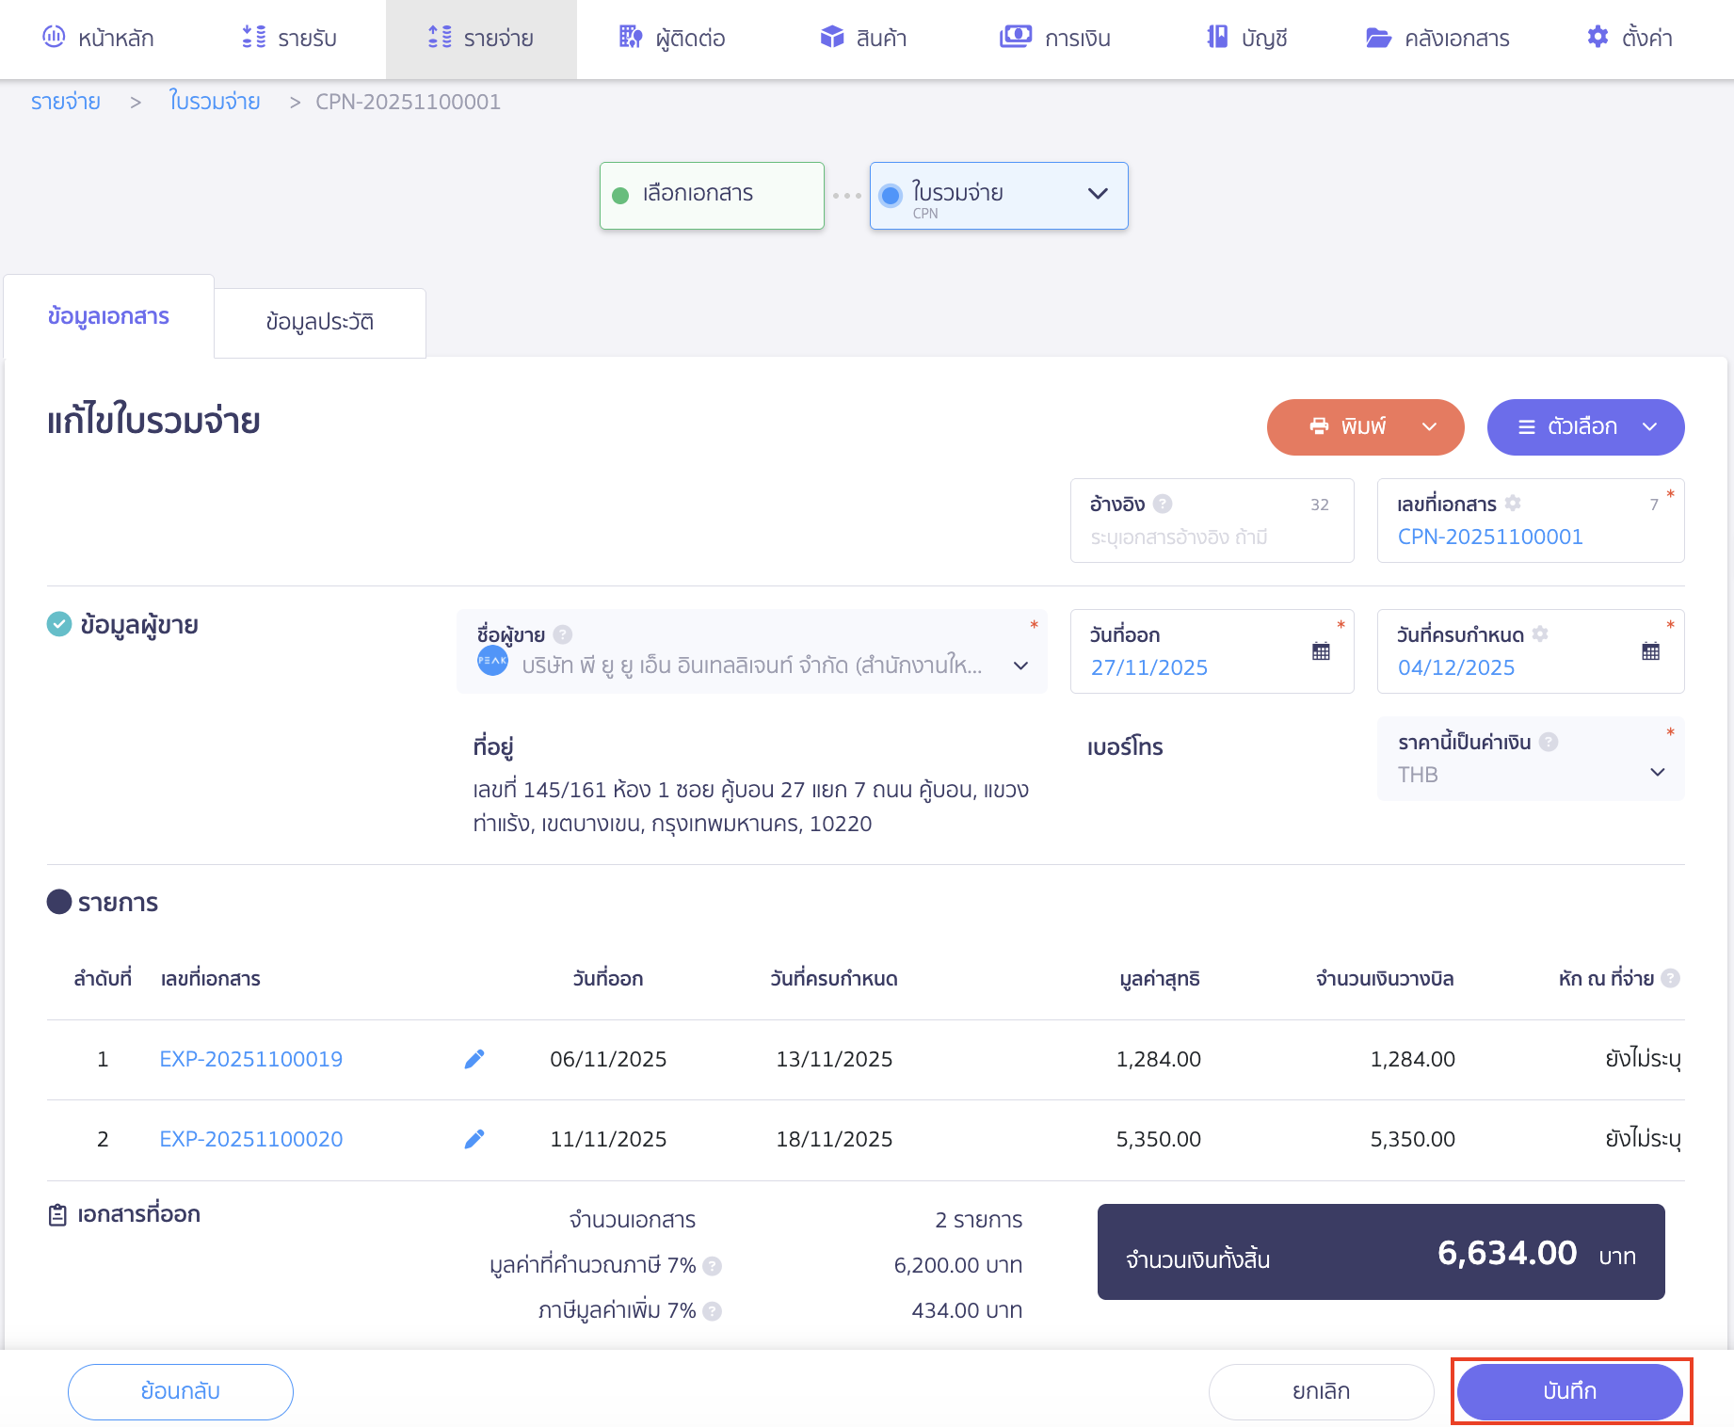1734x1427 pixels.
Task: Click the pencil edit icon for EXP-20251100019
Action: (x=474, y=1059)
